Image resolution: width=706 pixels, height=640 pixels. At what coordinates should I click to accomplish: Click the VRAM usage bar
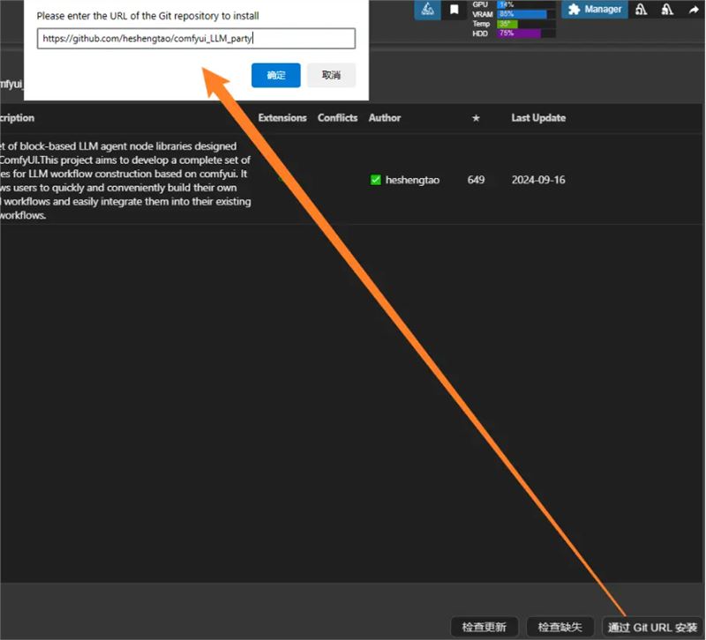[522, 14]
